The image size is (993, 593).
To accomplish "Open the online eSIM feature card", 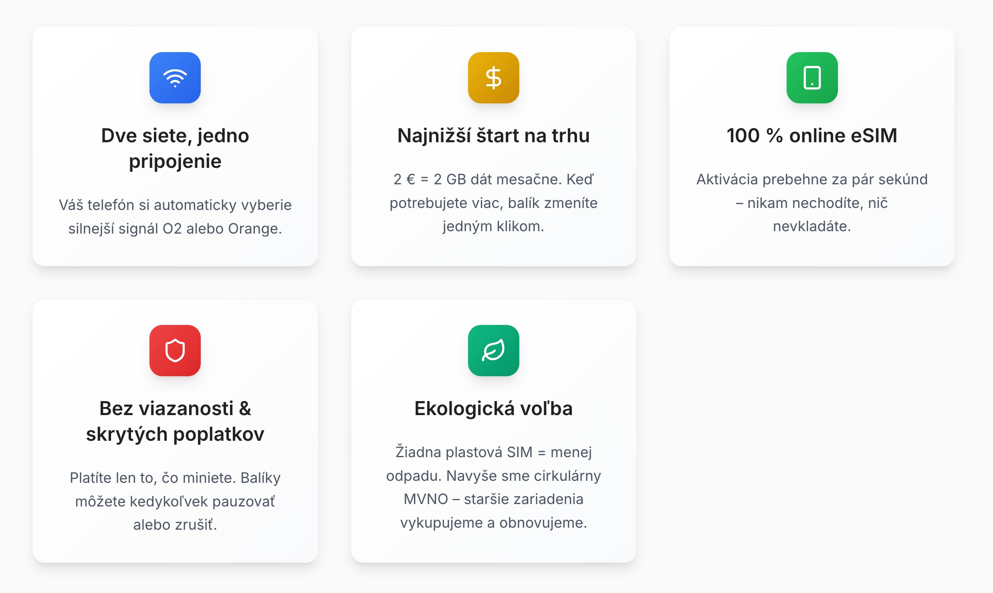I will click(x=812, y=146).
